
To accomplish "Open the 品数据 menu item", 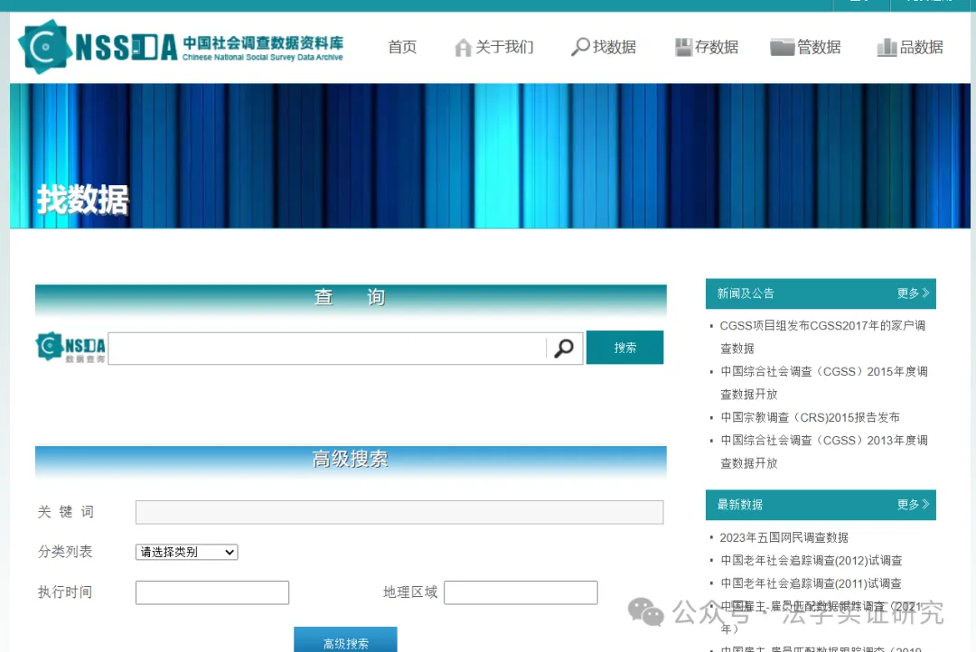I will click(921, 47).
